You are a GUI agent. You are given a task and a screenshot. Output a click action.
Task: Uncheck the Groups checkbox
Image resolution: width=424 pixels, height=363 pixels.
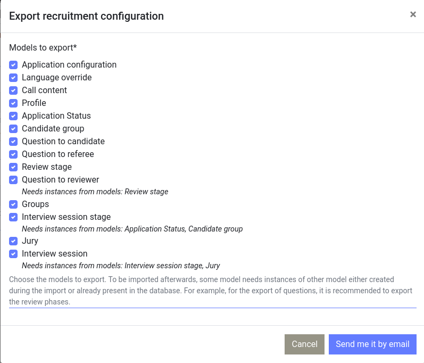point(13,204)
